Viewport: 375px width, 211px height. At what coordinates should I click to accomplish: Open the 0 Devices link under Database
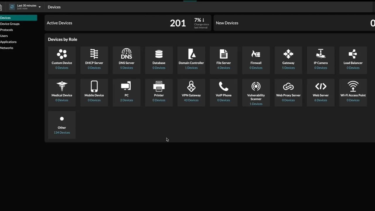point(159,68)
